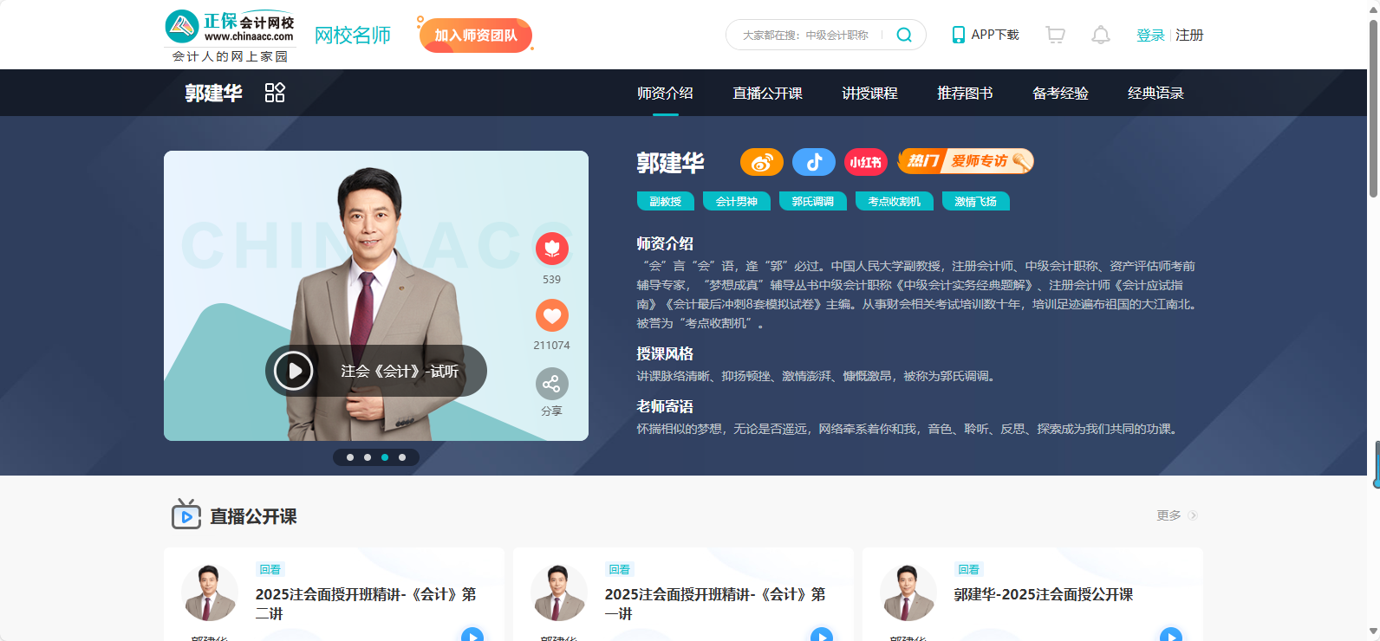Select the first carousel dot
Image resolution: width=1380 pixels, height=641 pixels.
tap(350, 457)
